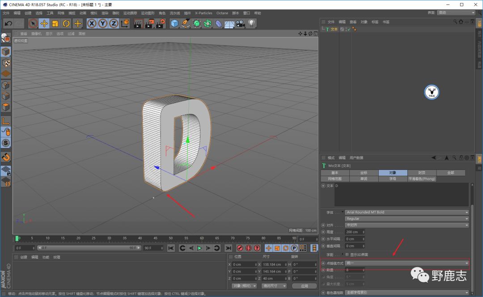This screenshot has width=483, height=297.
Task: Switch to Texture mode checkered cube
Action: tap(6, 63)
